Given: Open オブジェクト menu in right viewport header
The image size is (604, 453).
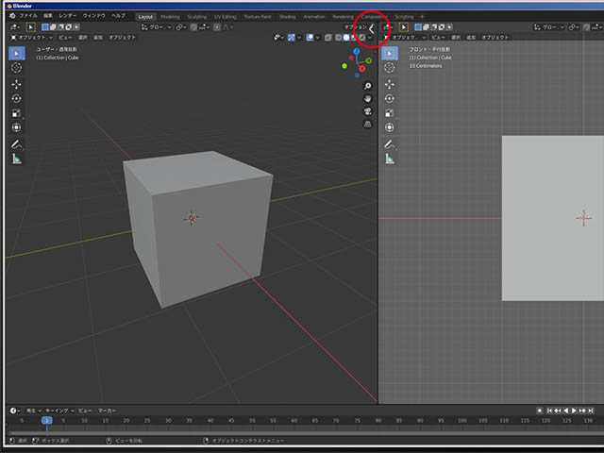Looking at the screenshot, I should 495,38.
